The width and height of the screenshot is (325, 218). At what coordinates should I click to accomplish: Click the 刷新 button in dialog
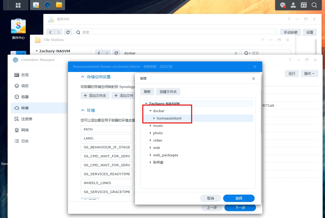[147, 92]
